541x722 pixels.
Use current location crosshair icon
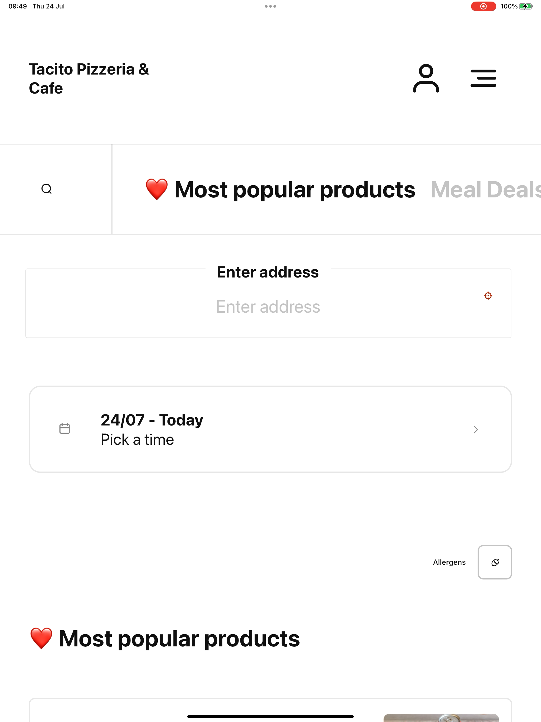488,296
